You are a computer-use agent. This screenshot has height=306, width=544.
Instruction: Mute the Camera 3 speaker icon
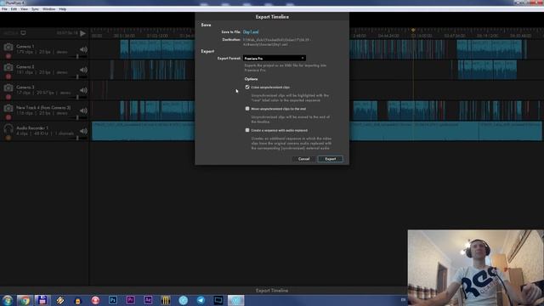coord(83,90)
